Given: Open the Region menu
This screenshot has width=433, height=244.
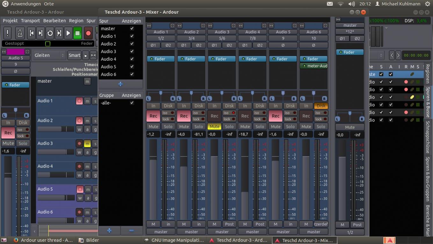Looking at the screenshot, I should 76,21.
